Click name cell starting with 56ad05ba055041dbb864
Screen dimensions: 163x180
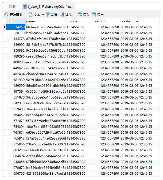[x=46, y=86]
